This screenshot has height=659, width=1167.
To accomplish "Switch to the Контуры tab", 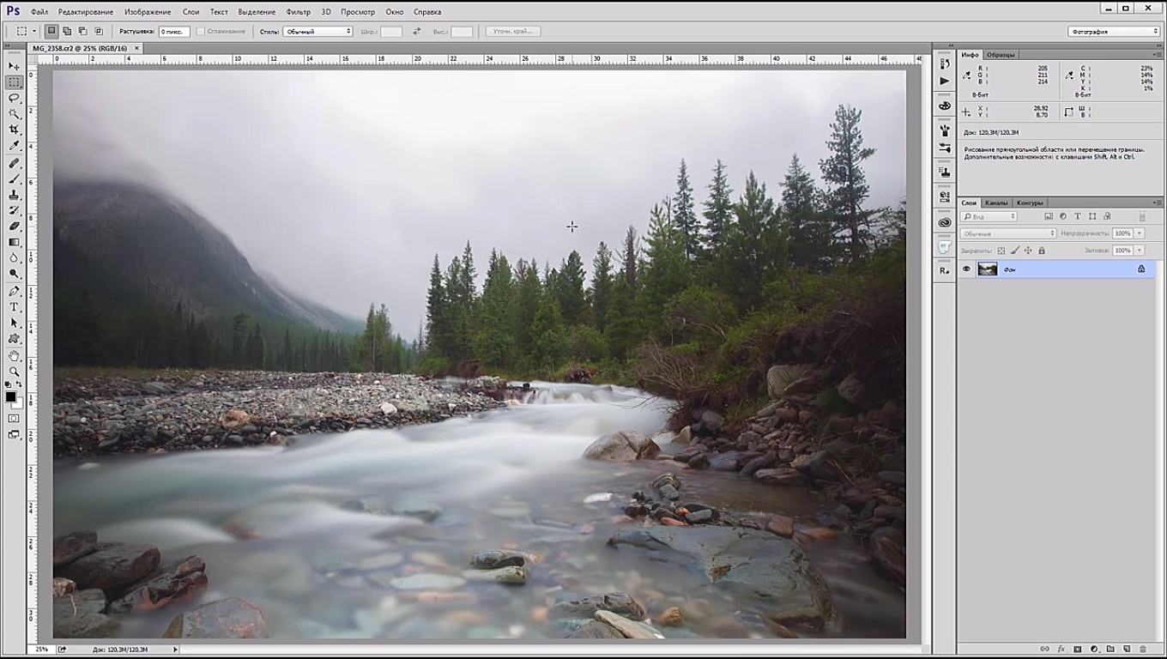I will [1030, 203].
